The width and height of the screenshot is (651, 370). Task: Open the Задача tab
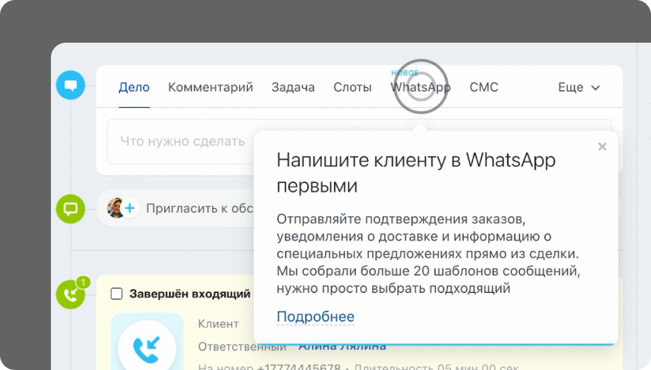(x=293, y=87)
